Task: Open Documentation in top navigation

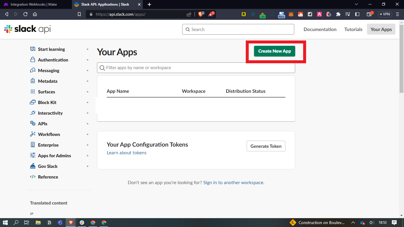Action: (x=320, y=29)
